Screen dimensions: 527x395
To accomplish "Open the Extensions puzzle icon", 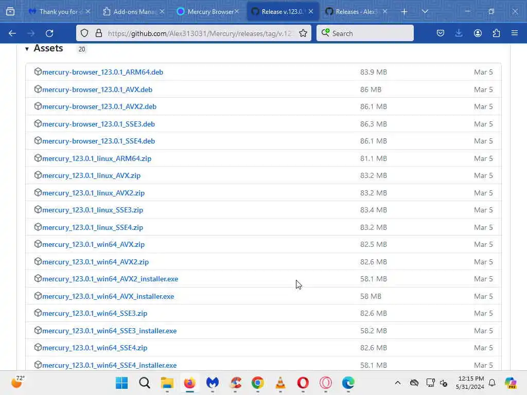I will click(x=496, y=33).
